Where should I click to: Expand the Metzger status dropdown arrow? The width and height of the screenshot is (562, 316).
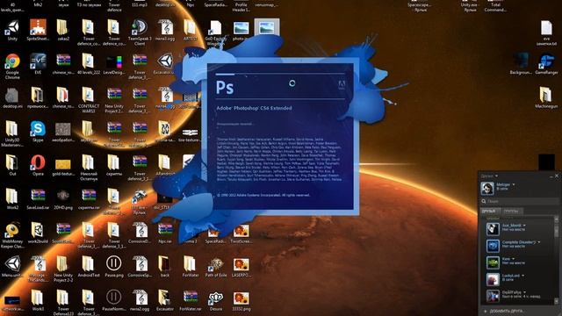coord(514,184)
